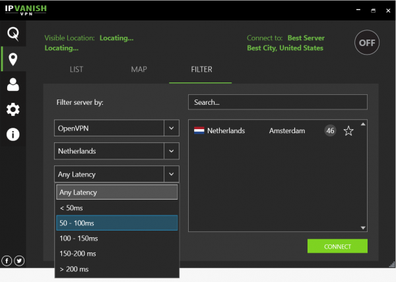Switch to the LIST tab

point(77,69)
